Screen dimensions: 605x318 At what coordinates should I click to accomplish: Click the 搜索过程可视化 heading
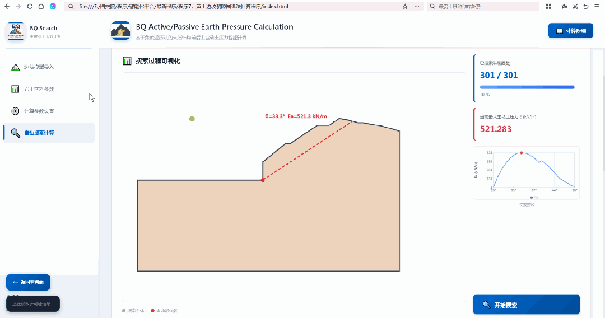[158, 61]
